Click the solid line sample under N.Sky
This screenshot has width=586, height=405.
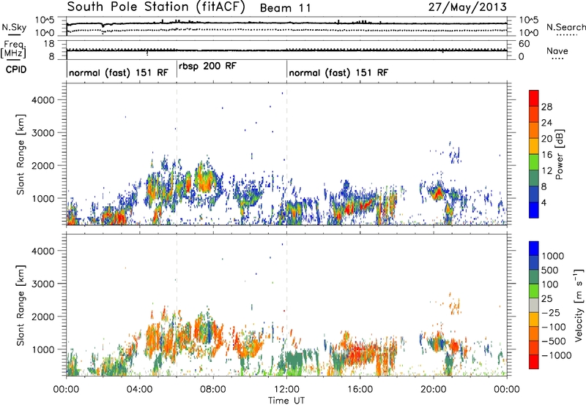[x=14, y=34]
